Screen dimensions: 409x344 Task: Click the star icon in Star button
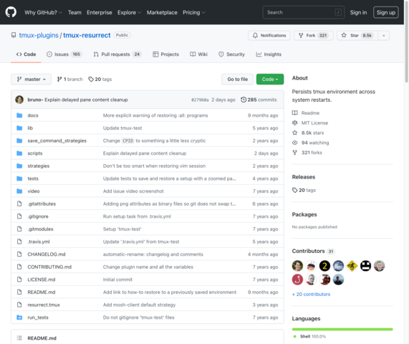point(344,35)
